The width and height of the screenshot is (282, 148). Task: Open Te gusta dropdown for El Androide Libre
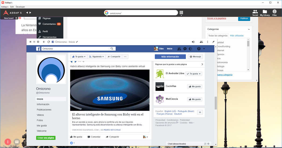point(194,74)
